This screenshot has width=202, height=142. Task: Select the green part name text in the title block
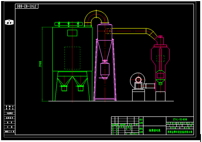tap(155, 130)
